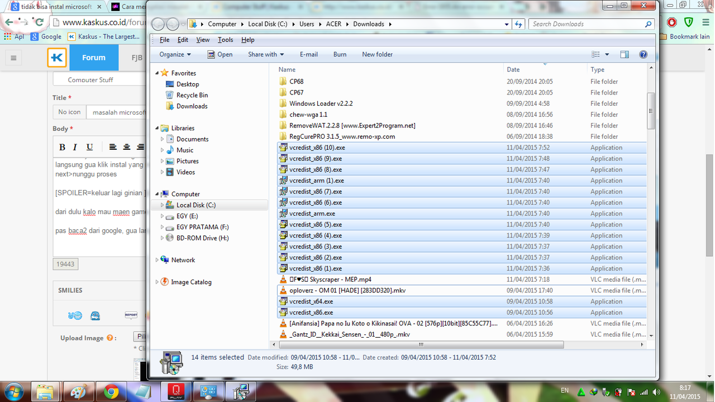Open the View menu
The width and height of the screenshot is (715, 402).
coord(203,40)
